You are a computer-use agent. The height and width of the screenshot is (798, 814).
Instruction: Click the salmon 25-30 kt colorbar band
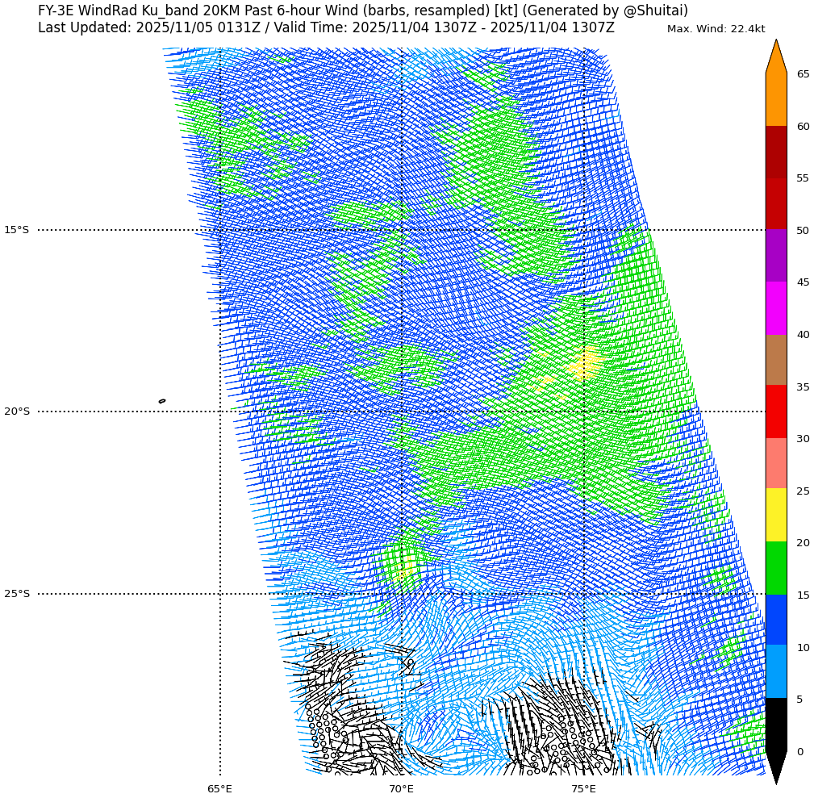(x=775, y=463)
